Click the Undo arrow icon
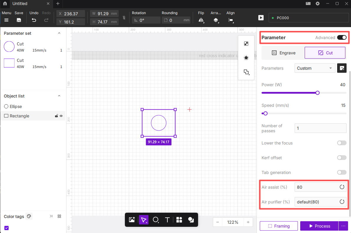The width and height of the screenshot is (351, 233). [x=34, y=20]
